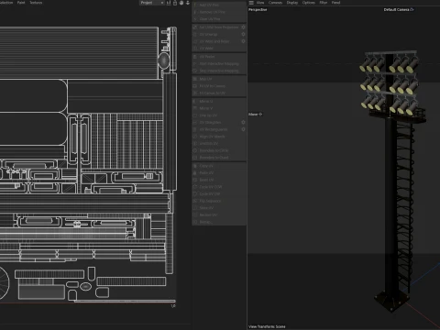Click the round icon in UV editor header
The height and width of the screenshot is (330, 440).
[181, 3]
